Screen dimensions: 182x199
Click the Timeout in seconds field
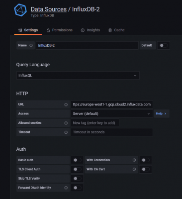click(112, 132)
